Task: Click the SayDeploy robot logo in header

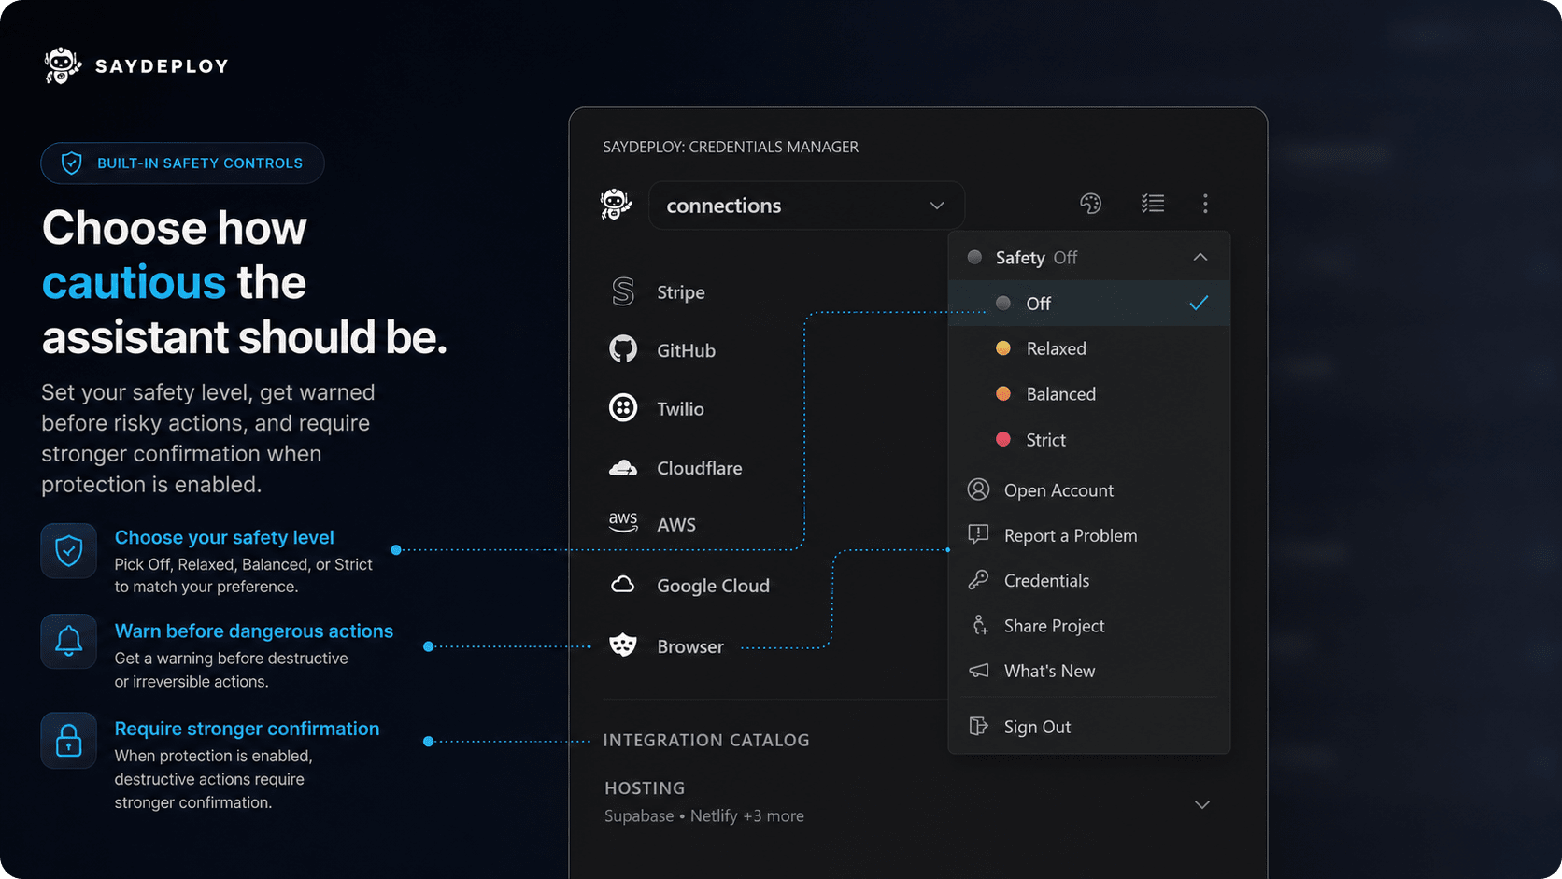Action: [63, 65]
